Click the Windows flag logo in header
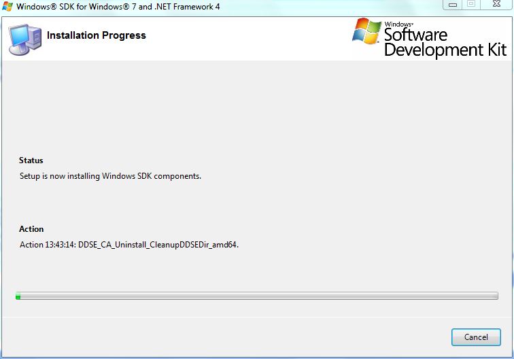Image resolution: width=514 pixels, height=359 pixels. [x=366, y=31]
